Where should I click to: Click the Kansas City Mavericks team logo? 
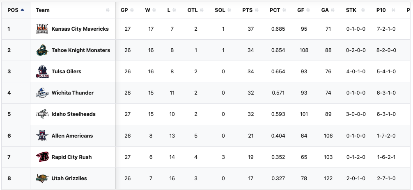point(42,29)
